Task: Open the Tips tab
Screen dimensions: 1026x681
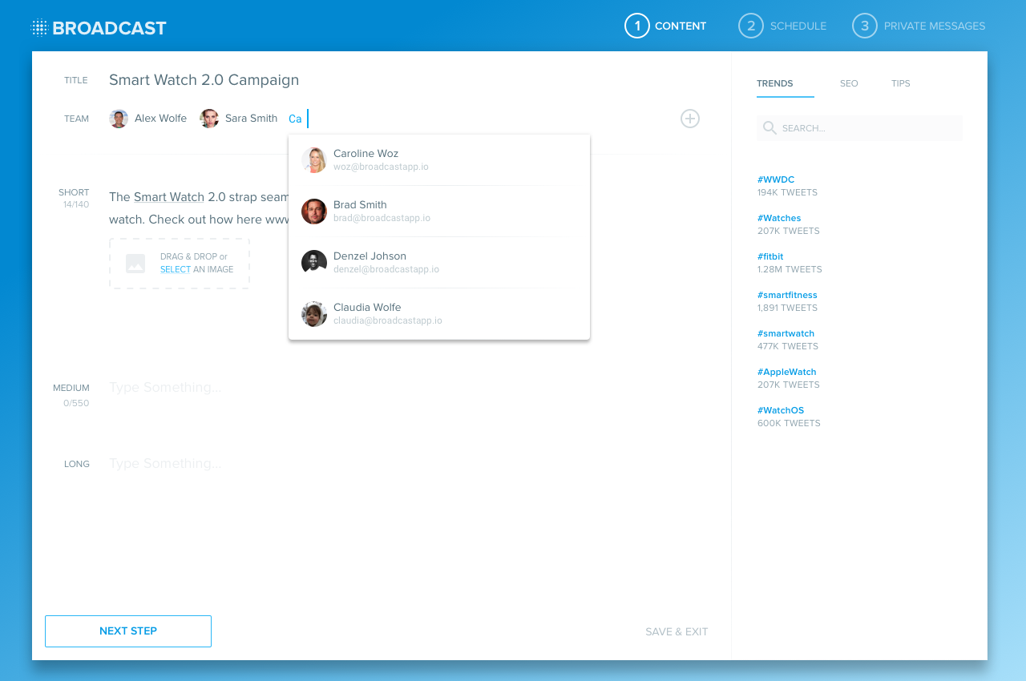Action: click(900, 83)
